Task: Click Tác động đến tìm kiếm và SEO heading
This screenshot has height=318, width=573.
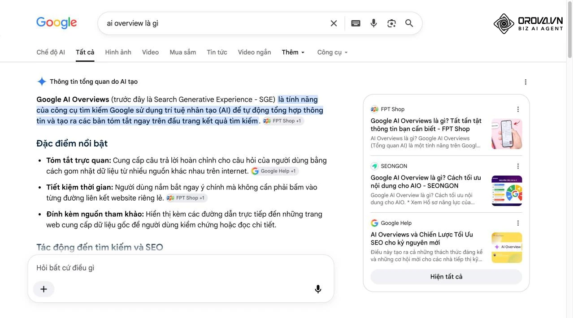Action: pos(100,247)
